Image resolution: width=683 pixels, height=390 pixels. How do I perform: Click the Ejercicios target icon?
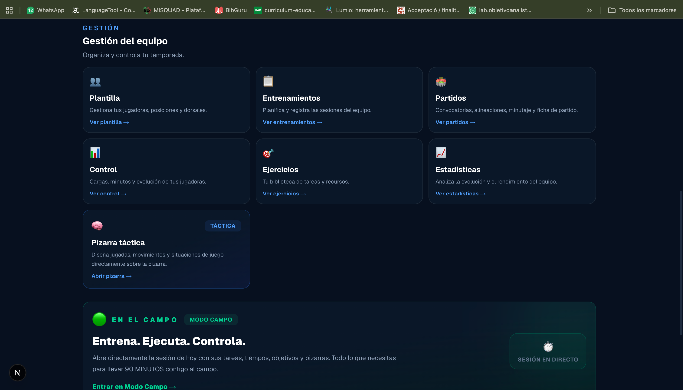268,153
